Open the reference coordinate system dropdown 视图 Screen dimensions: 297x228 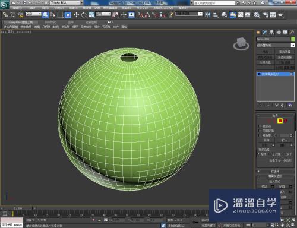click(x=103, y=14)
